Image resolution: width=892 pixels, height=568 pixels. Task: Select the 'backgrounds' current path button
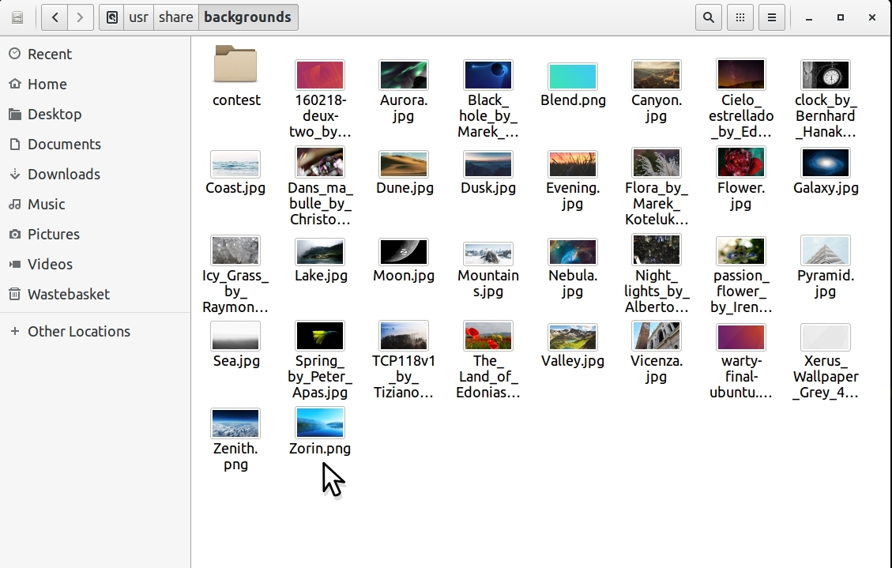click(247, 17)
